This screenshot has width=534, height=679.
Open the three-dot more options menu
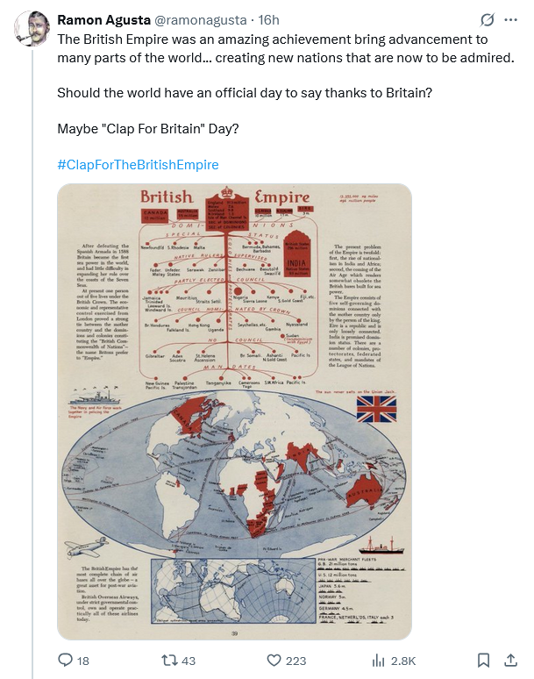[x=511, y=19]
